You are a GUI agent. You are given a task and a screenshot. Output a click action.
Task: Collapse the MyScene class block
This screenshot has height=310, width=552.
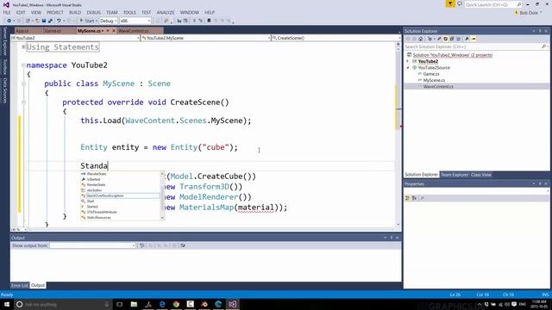point(23,84)
